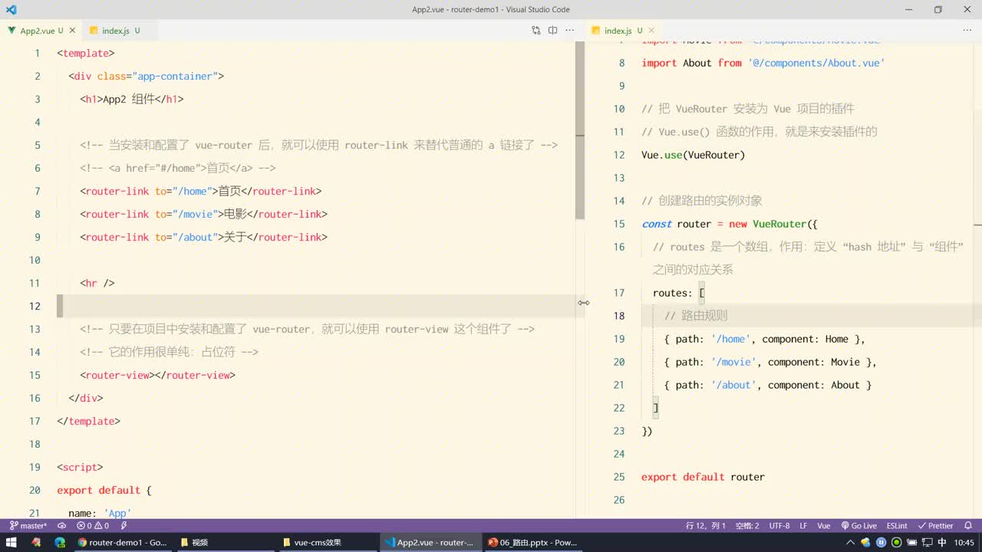Screen dimensions: 982x552
Task: Click const router = new VueRouter line
Action: click(x=730, y=224)
